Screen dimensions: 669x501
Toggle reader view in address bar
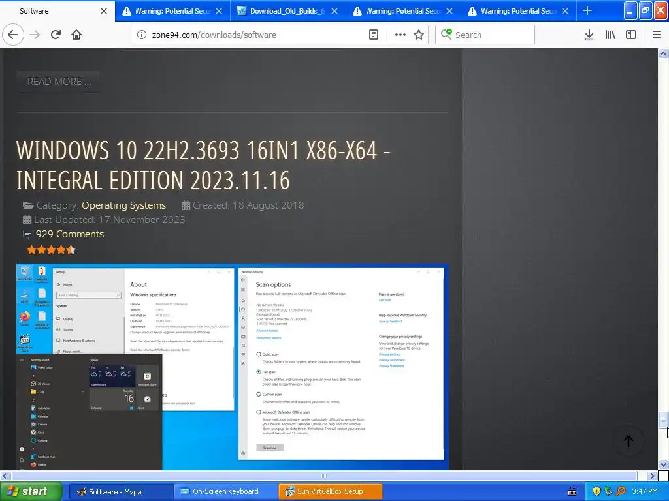[373, 35]
